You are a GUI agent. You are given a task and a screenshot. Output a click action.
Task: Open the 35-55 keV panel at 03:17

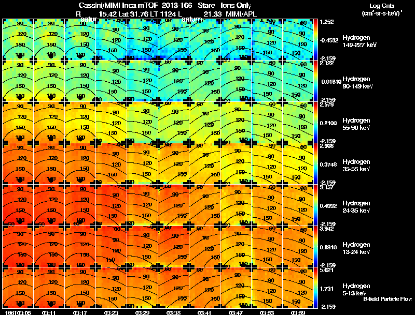click(80, 164)
